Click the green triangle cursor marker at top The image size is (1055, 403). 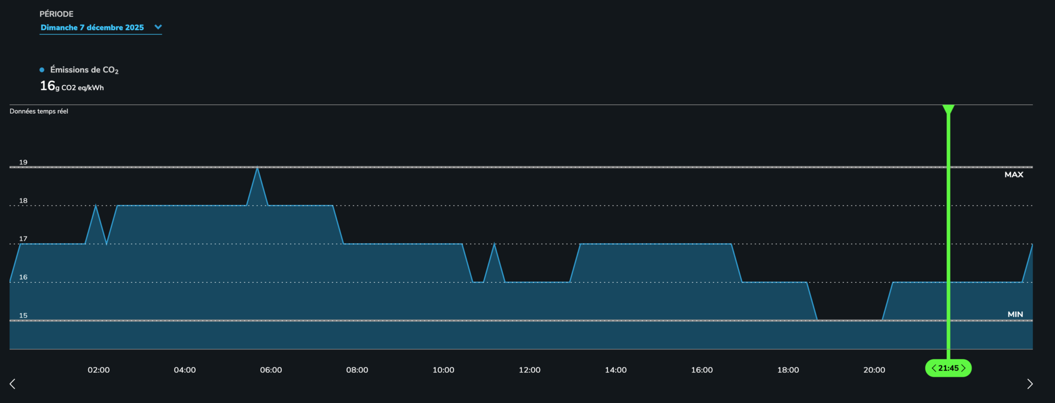coord(948,109)
